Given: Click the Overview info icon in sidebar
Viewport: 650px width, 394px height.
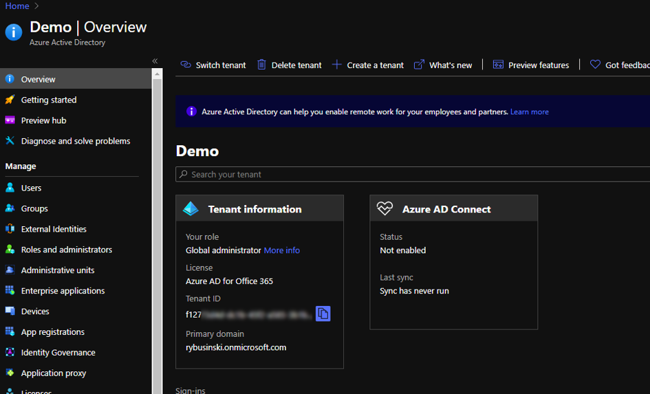Looking at the screenshot, I should [10, 78].
